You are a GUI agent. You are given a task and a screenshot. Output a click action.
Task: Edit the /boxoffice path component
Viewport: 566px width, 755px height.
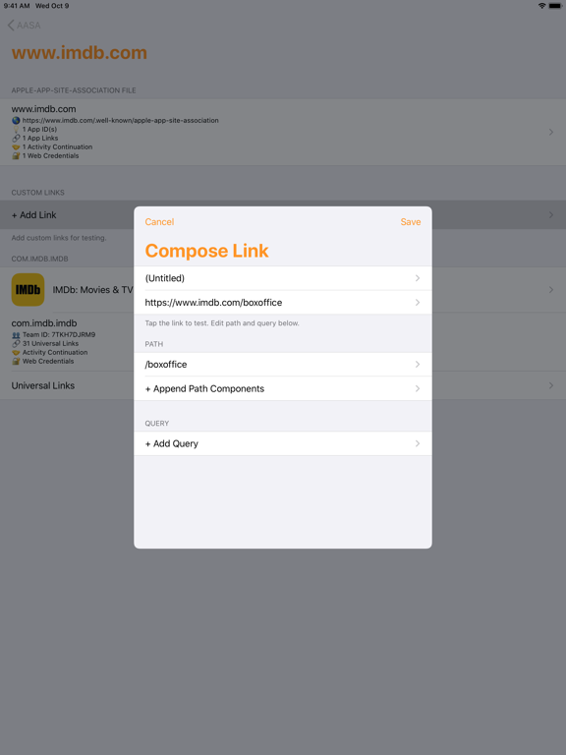coord(283,365)
